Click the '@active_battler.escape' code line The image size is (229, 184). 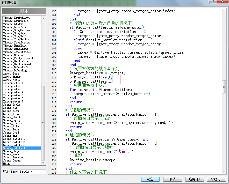click(92, 160)
